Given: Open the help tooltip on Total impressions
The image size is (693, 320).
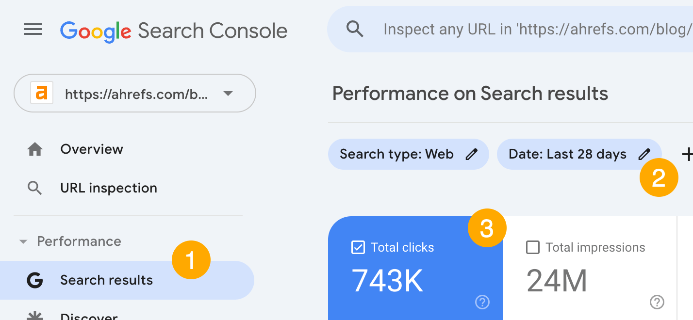Looking at the screenshot, I should coord(657,302).
